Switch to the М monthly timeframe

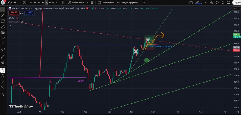pyautogui.click(x=53, y=2)
